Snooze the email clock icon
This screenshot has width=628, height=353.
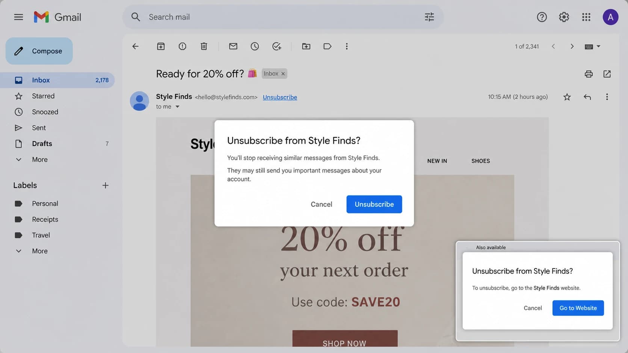click(x=255, y=46)
